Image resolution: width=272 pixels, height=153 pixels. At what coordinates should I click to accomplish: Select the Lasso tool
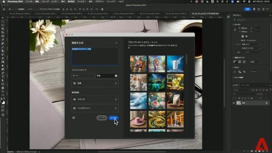(x=3, y=25)
